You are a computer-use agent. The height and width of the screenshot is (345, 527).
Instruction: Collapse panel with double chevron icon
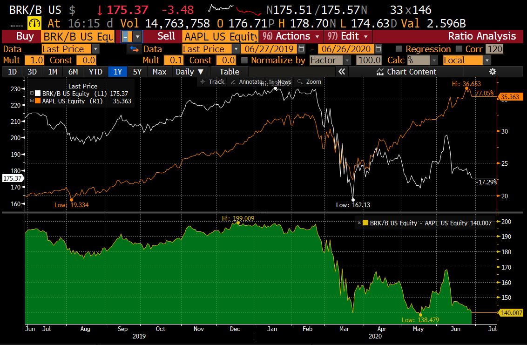(342, 72)
